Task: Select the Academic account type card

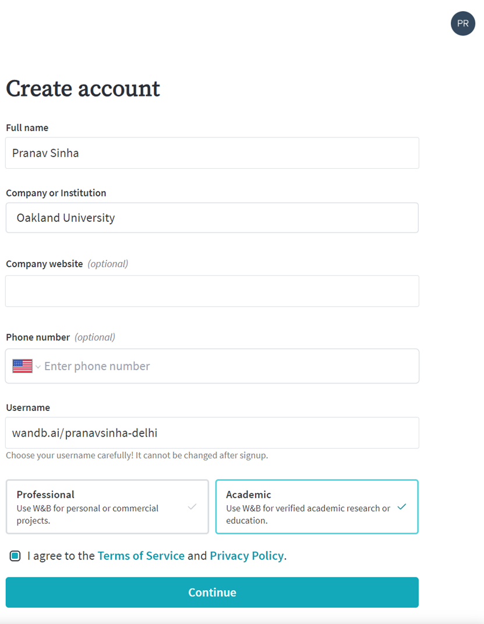Action: click(x=317, y=506)
